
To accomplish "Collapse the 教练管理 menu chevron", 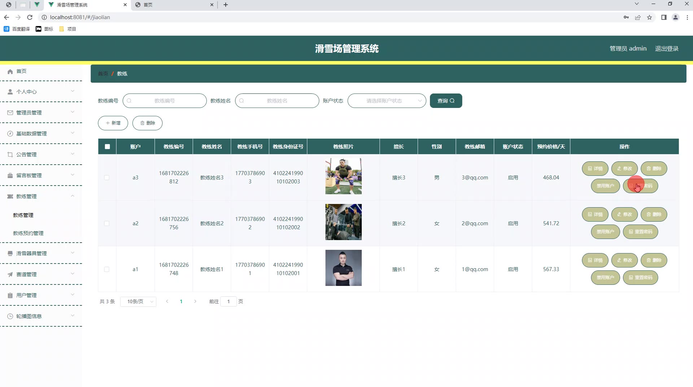I will pos(73,196).
